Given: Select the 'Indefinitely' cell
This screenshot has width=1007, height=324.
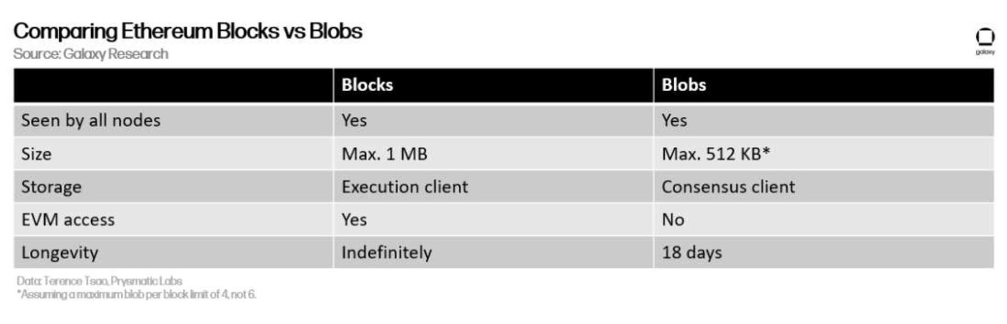Looking at the screenshot, I should (387, 253).
